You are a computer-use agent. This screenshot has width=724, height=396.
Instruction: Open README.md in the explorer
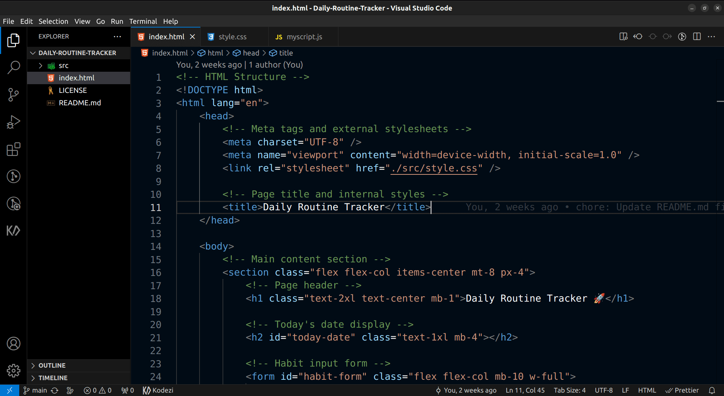tap(79, 103)
